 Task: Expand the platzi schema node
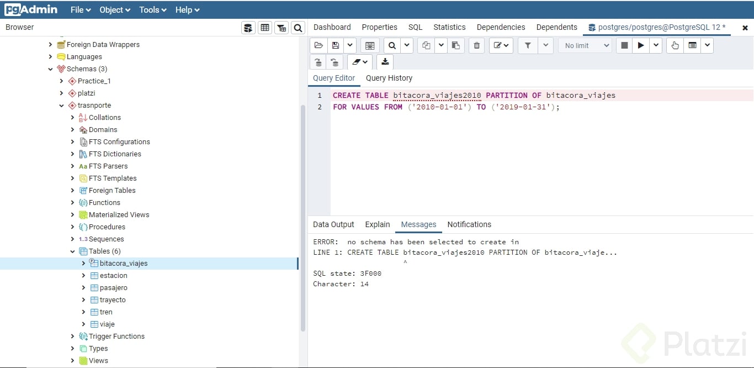tap(61, 93)
